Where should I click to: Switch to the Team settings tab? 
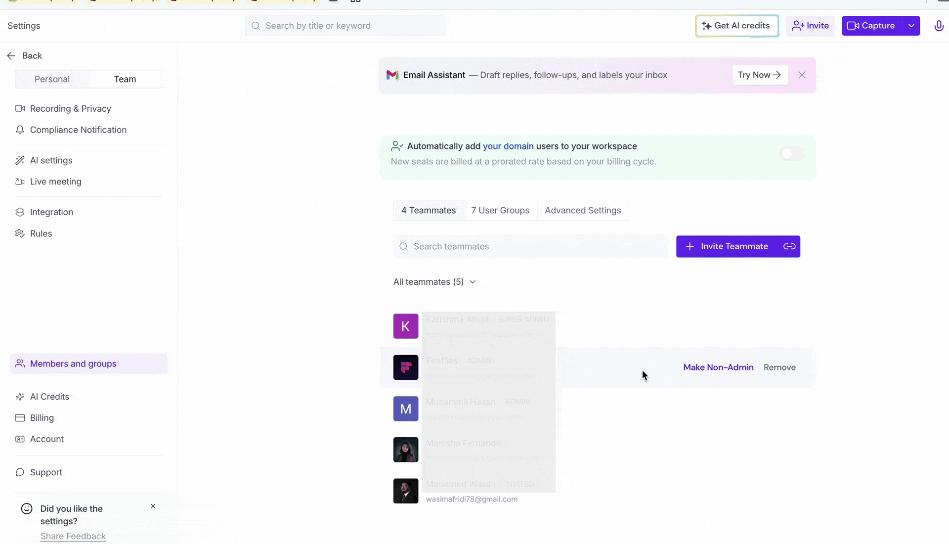[x=125, y=79]
